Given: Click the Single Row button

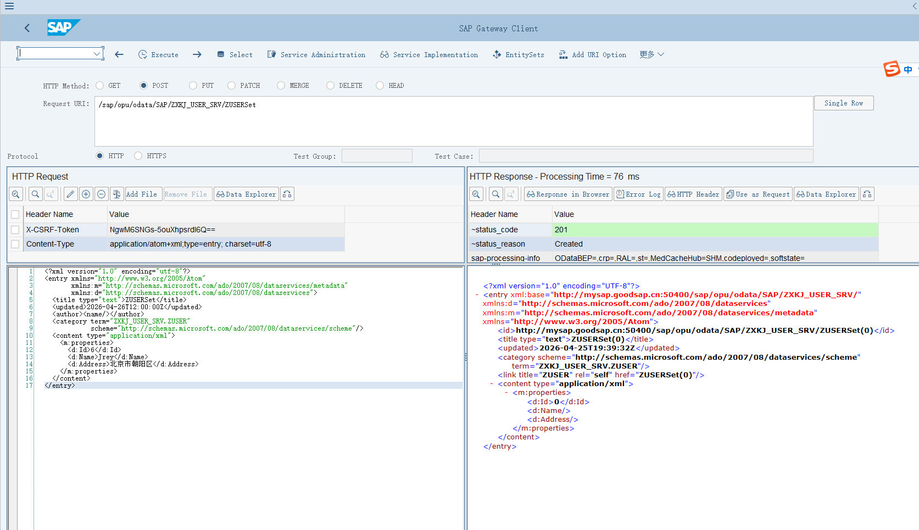Looking at the screenshot, I should pyautogui.click(x=844, y=103).
